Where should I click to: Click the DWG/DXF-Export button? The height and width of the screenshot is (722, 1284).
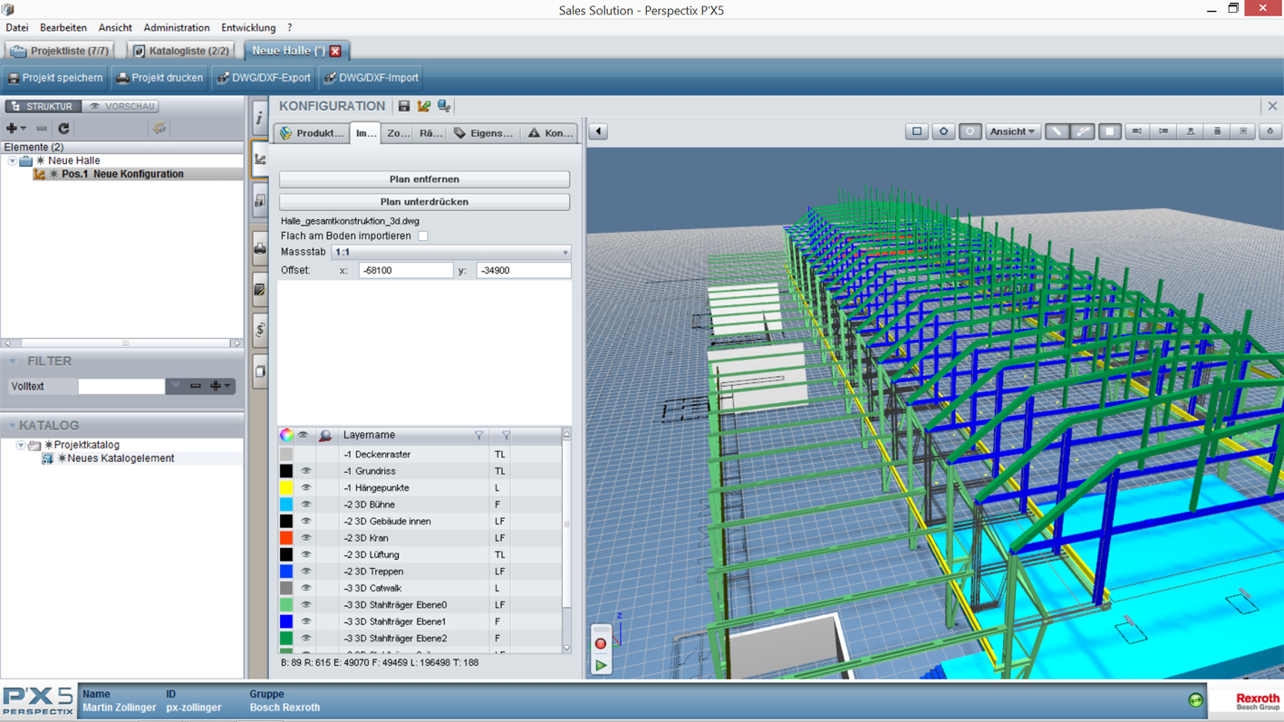coord(264,78)
